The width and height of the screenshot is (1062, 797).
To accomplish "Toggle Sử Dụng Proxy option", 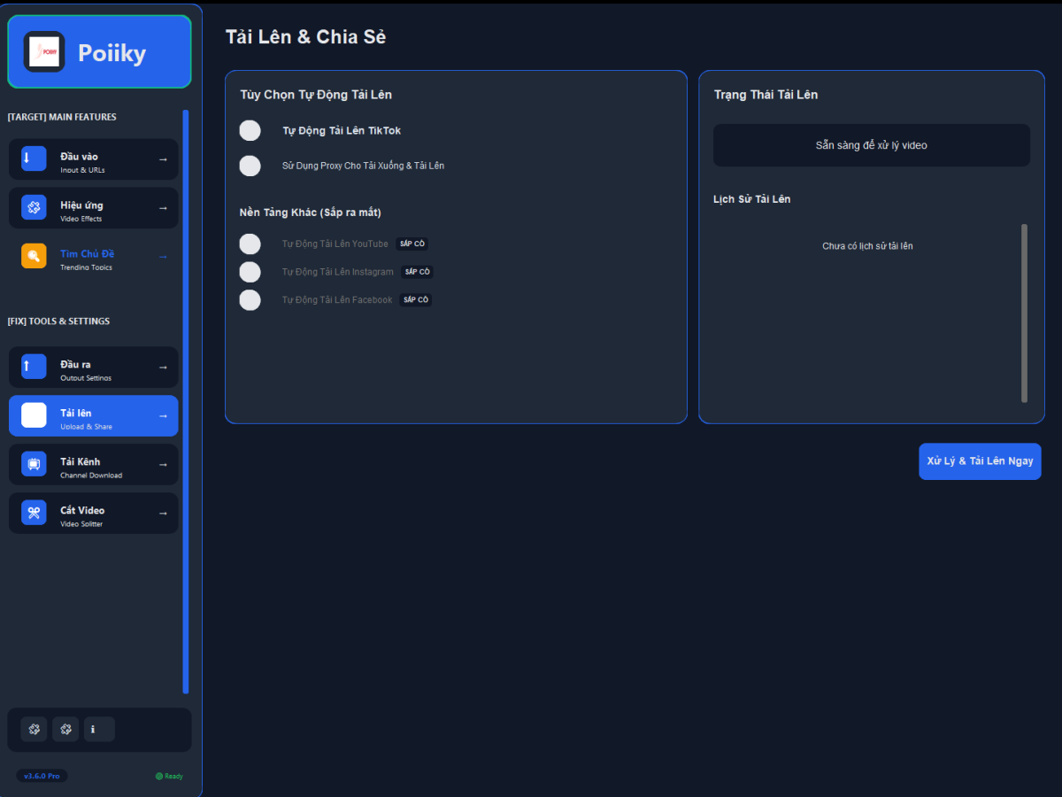I will tap(250, 166).
